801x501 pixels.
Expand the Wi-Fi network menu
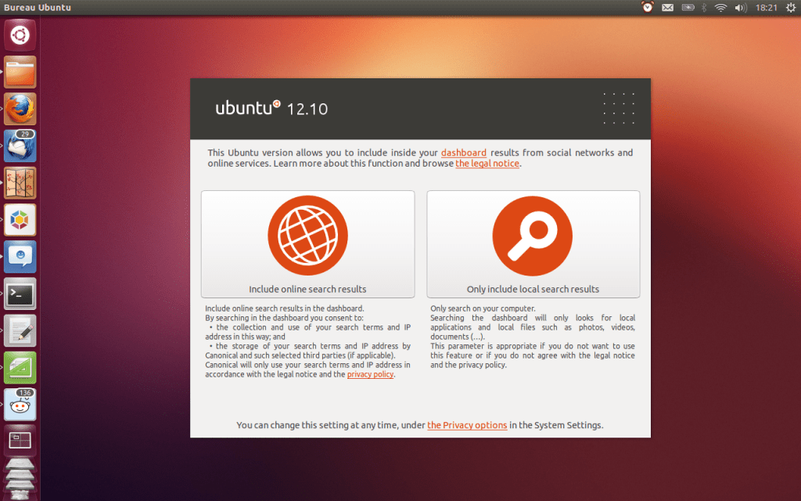(720, 8)
